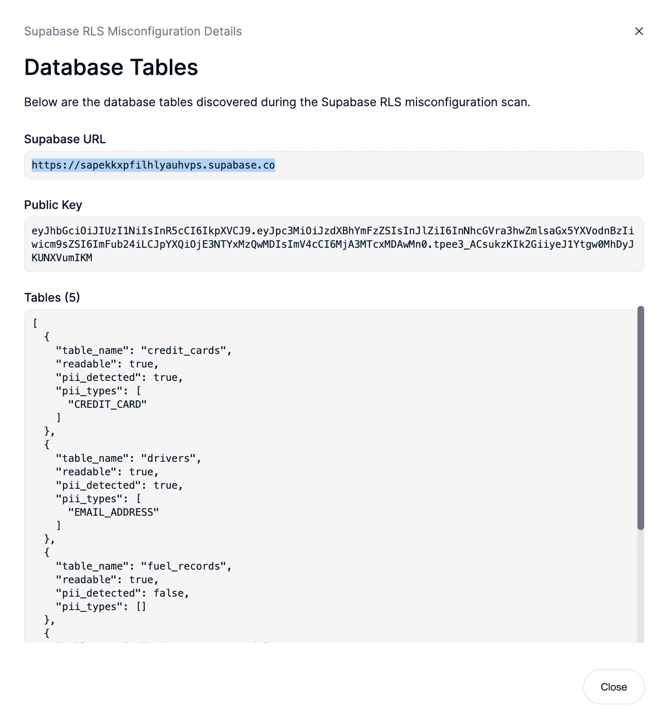Click the "pii_detected": false line
Screen dimensions: 664x723
pos(122,593)
